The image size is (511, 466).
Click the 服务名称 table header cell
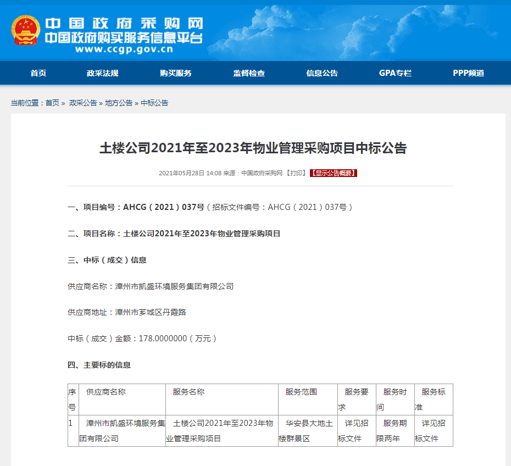(222, 400)
